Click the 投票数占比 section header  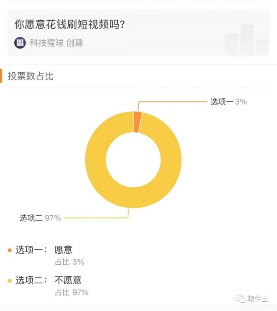pyautogui.click(x=30, y=76)
